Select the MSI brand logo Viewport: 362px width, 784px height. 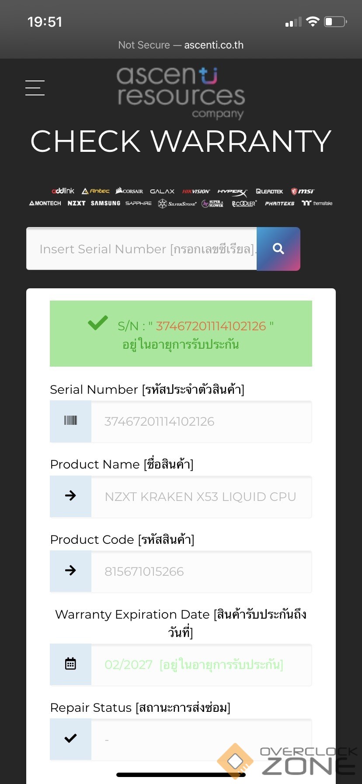point(303,191)
